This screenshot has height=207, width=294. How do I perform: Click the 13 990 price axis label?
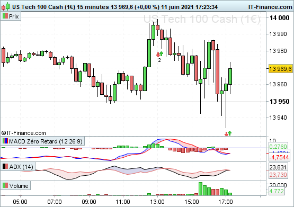click(278, 34)
